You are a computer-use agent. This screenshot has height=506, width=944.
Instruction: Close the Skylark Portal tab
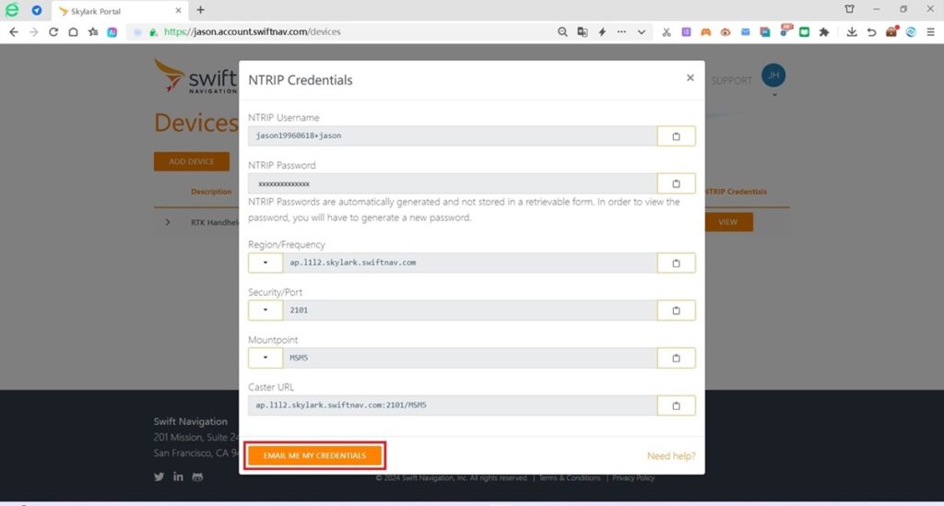[x=178, y=11]
